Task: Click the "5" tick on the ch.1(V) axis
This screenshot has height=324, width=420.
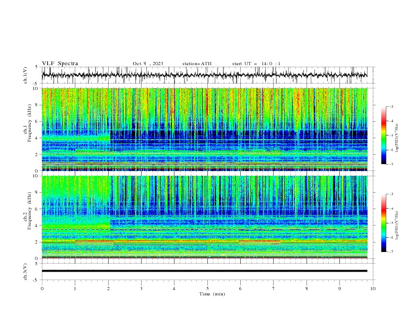Action: pos(37,67)
